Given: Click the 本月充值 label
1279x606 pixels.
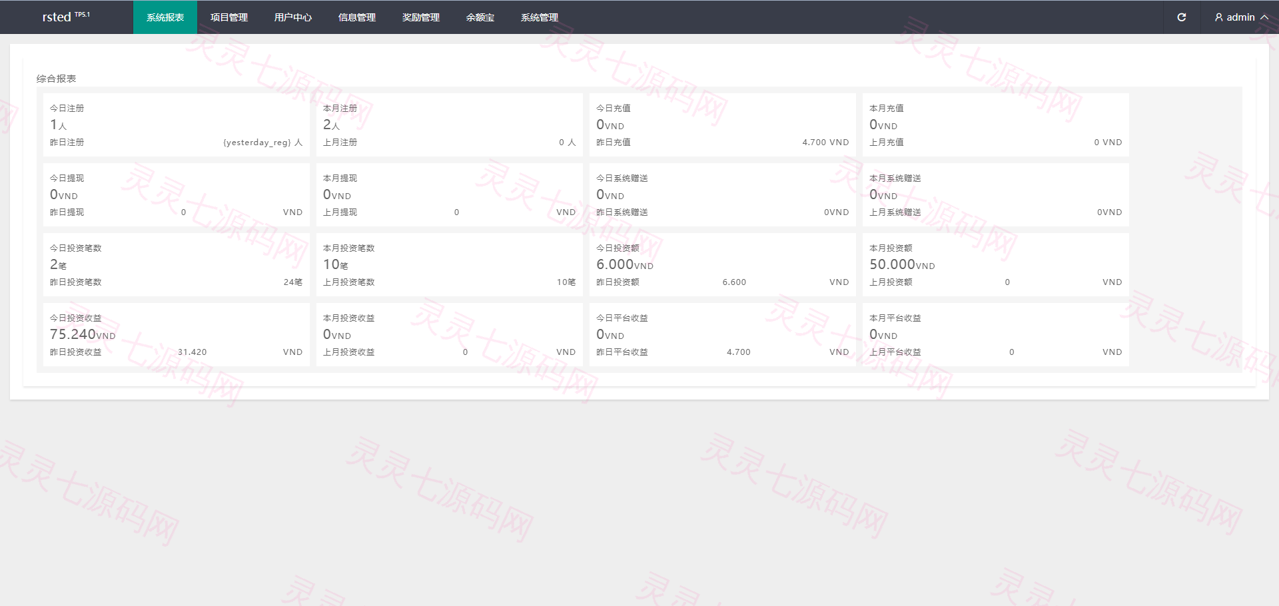Looking at the screenshot, I should 886,108.
